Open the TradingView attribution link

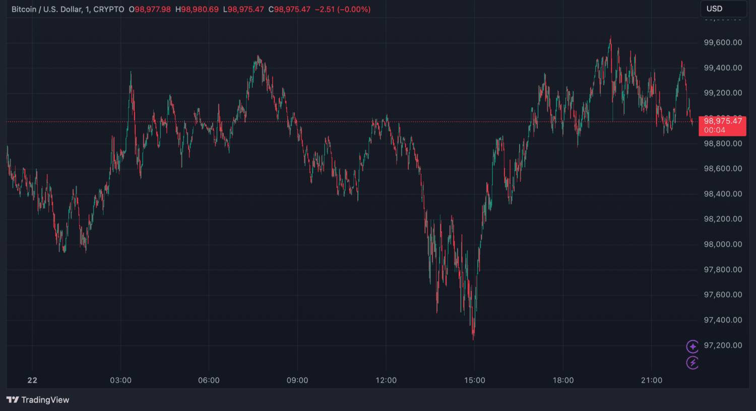pos(45,400)
